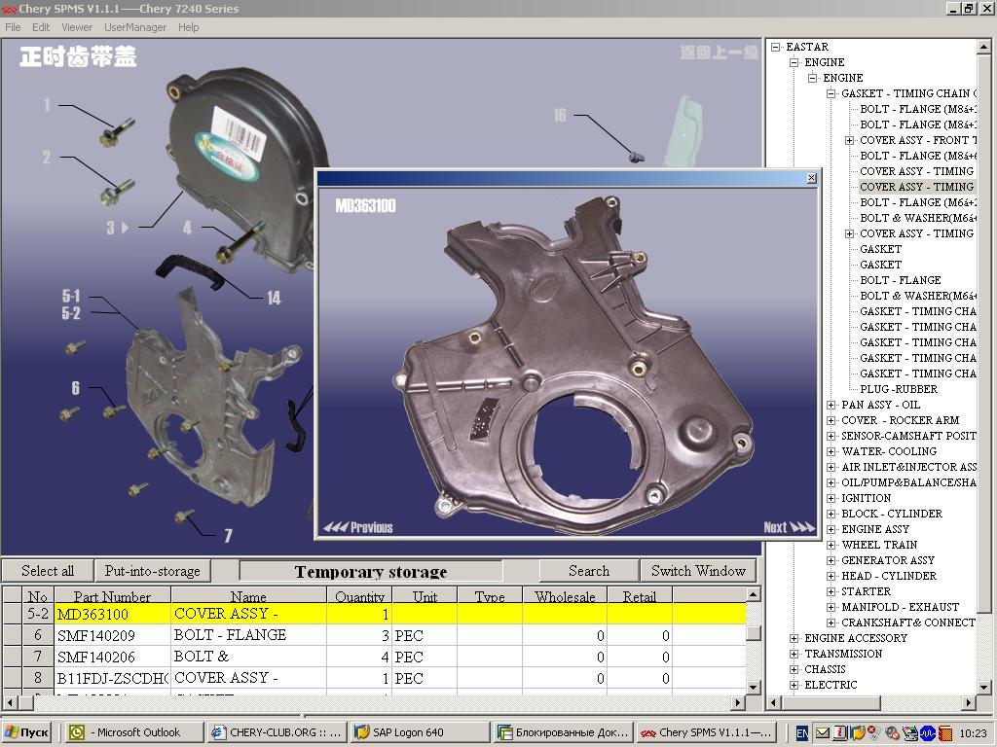This screenshot has height=747, width=997.
Task: Expand the TRANSMISSION node
Action: 794,655
